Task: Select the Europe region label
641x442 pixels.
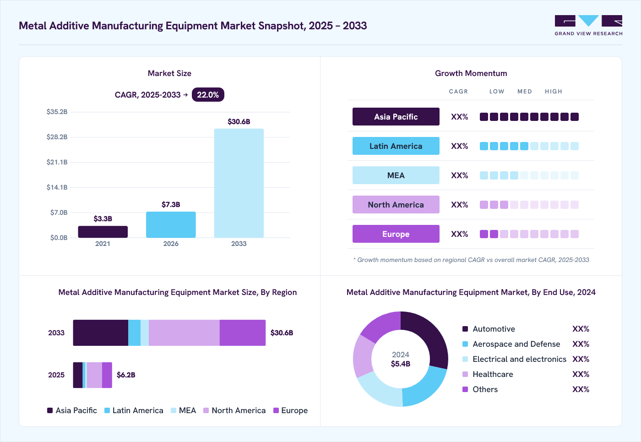Action: (x=396, y=234)
